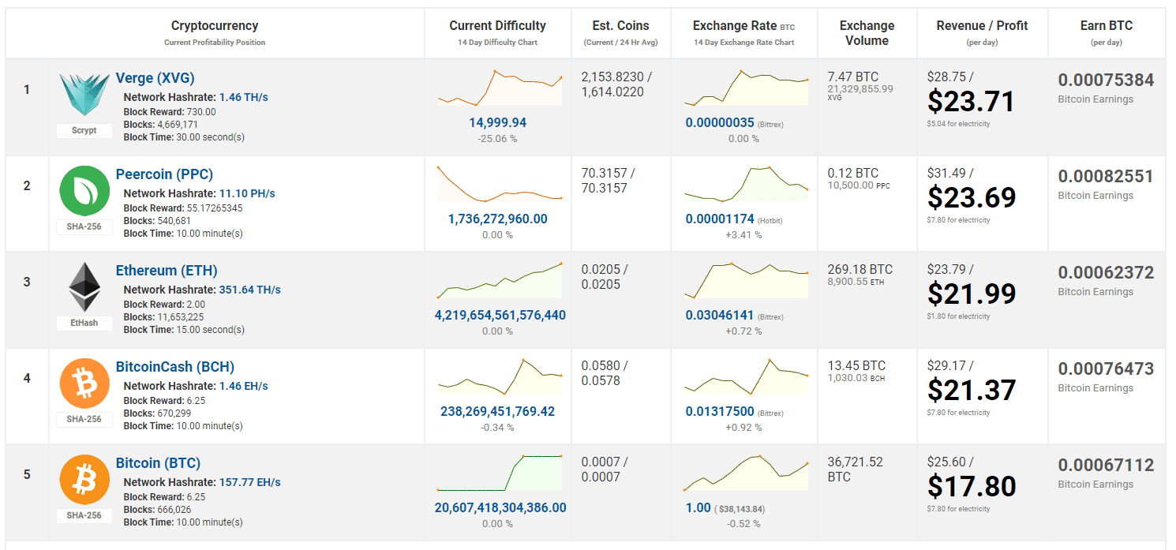Open Bitcoin difficulty chart thumbnail
The width and height of the screenshot is (1176, 550).
point(500,473)
